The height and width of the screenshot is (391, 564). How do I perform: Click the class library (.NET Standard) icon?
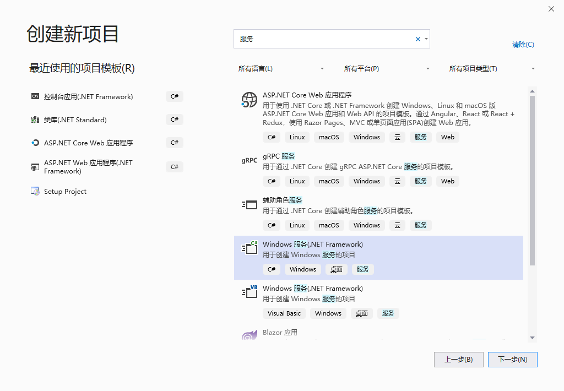coord(35,120)
